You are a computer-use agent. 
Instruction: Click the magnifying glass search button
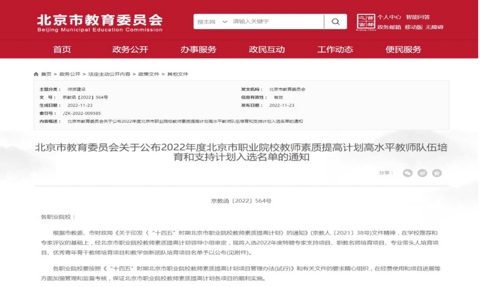click(x=335, y=22)
